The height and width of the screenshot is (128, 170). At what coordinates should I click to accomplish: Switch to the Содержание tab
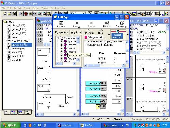pos(62,33)
